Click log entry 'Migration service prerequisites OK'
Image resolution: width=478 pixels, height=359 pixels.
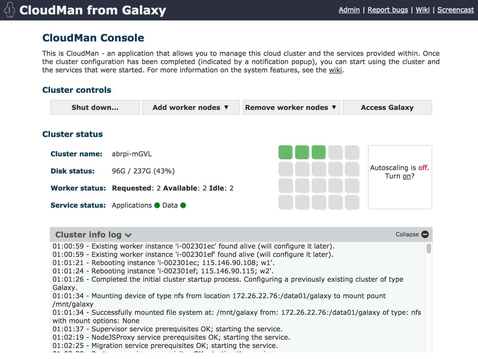pos(165,345)
